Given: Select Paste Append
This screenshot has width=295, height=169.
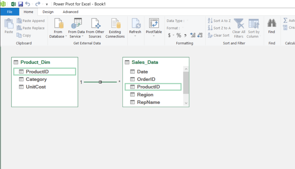Looking at the screenshot, I should click(31, 21).
